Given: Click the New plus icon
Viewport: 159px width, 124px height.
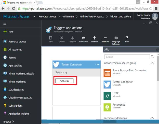Looking at the screenshot, I should [5, 32].
